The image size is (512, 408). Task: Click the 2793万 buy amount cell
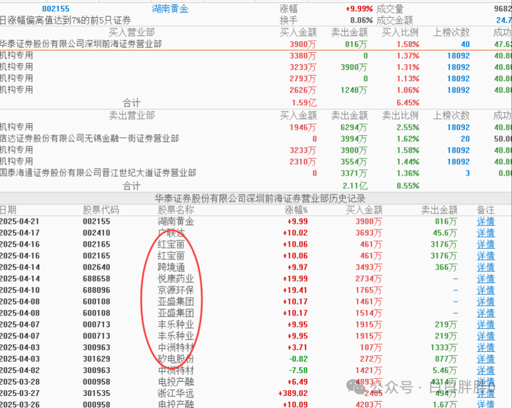303,79
